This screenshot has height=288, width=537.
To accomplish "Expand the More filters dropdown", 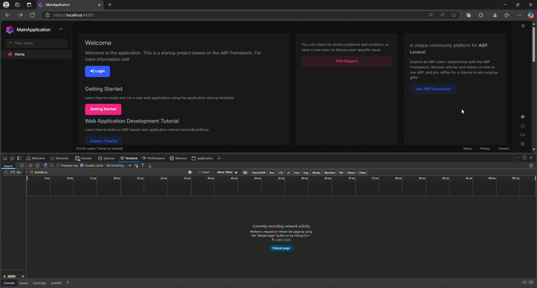I will (227, 172).
